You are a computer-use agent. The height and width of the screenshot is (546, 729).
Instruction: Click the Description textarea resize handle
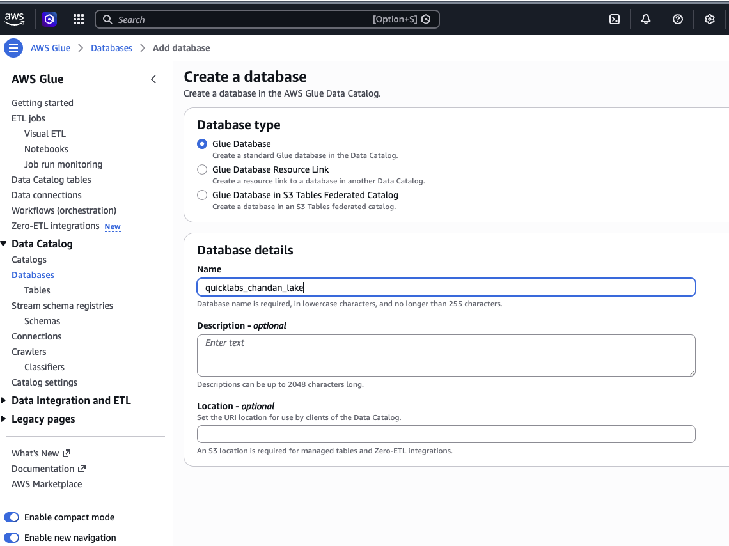point(693,373)
